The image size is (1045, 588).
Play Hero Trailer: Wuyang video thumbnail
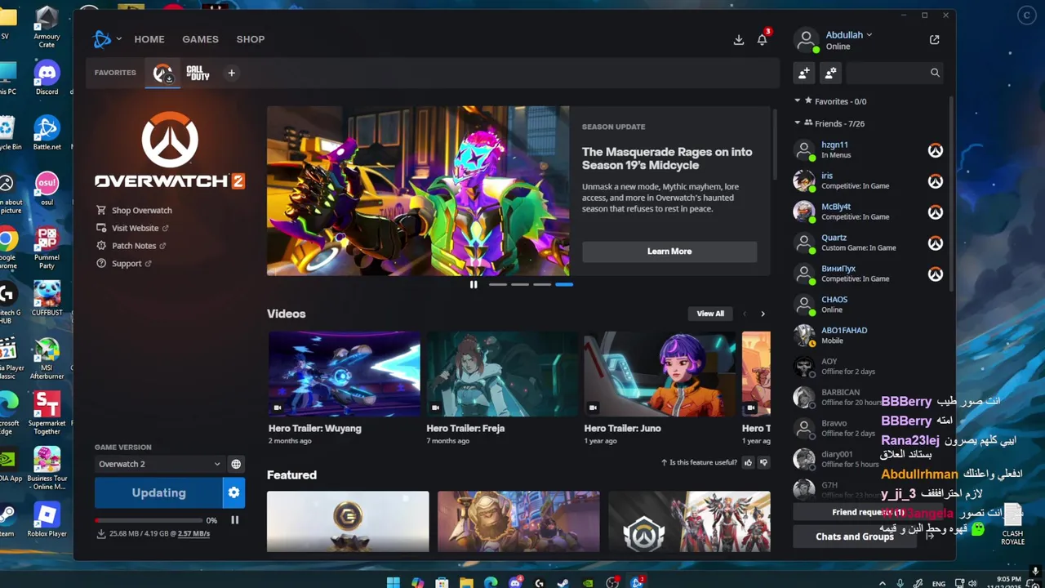click(345, 374)
